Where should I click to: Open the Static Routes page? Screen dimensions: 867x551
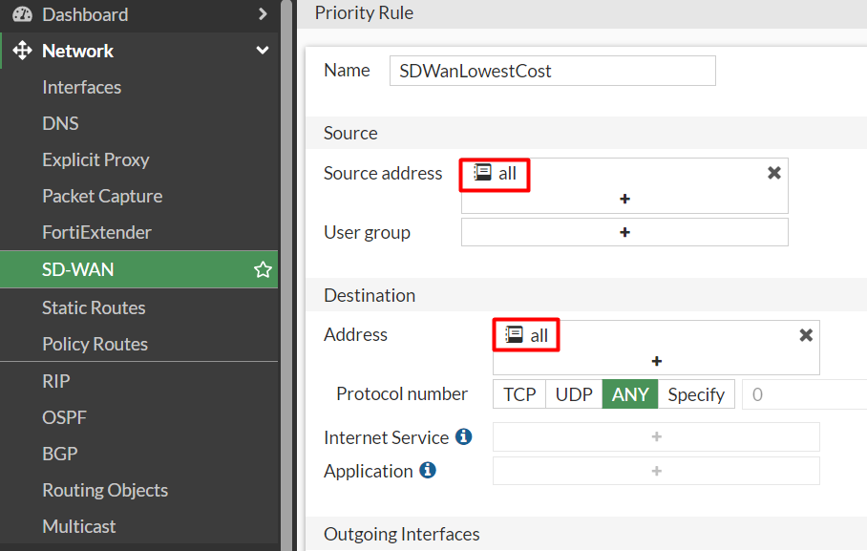coord(94,307)
